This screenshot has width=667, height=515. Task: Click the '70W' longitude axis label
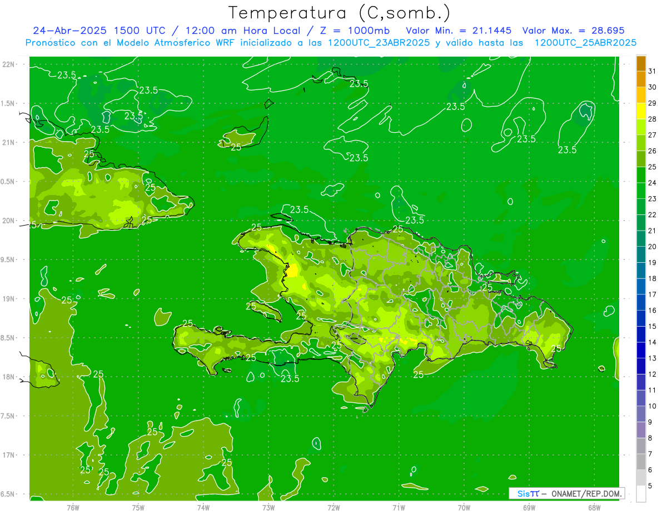tap(464, 507)
